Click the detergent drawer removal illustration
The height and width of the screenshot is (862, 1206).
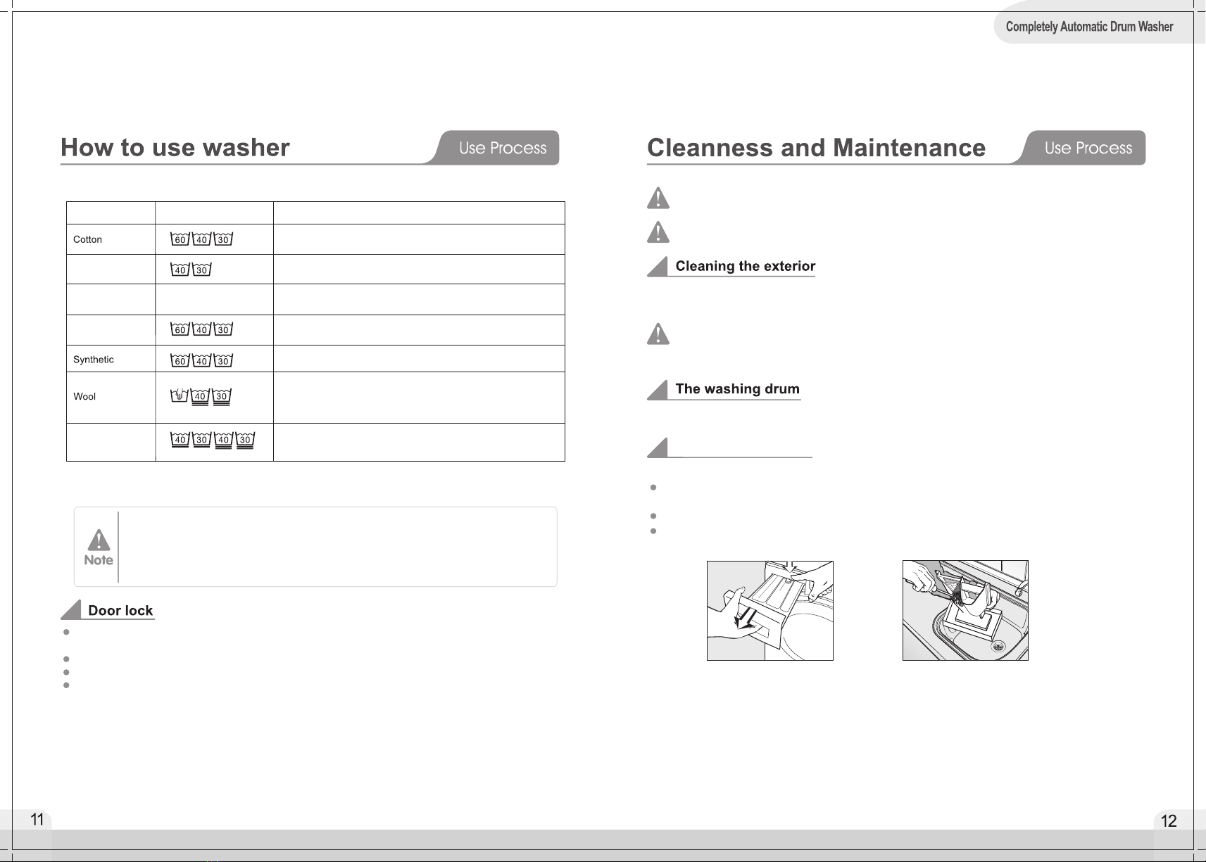coord(770,611)
